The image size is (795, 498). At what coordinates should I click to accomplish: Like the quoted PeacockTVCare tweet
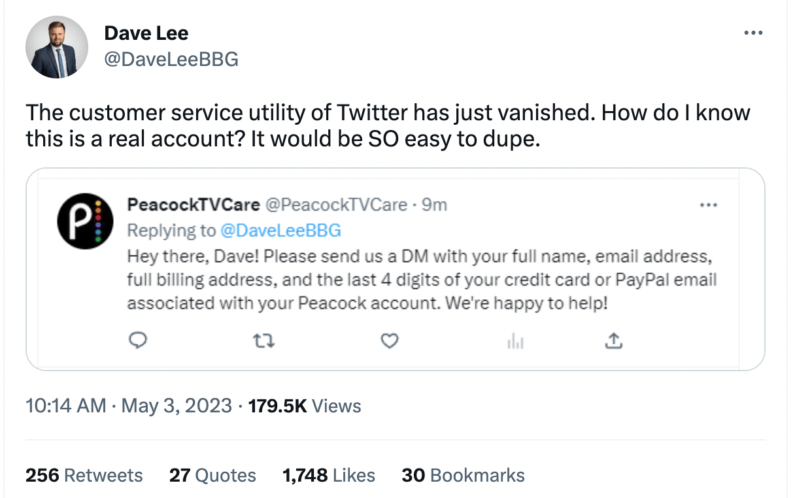point(390,340)
